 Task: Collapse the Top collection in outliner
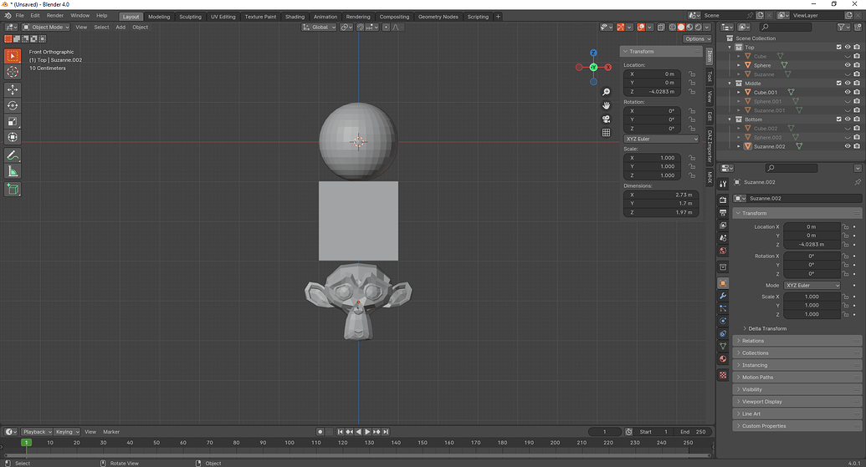[730, 48]
